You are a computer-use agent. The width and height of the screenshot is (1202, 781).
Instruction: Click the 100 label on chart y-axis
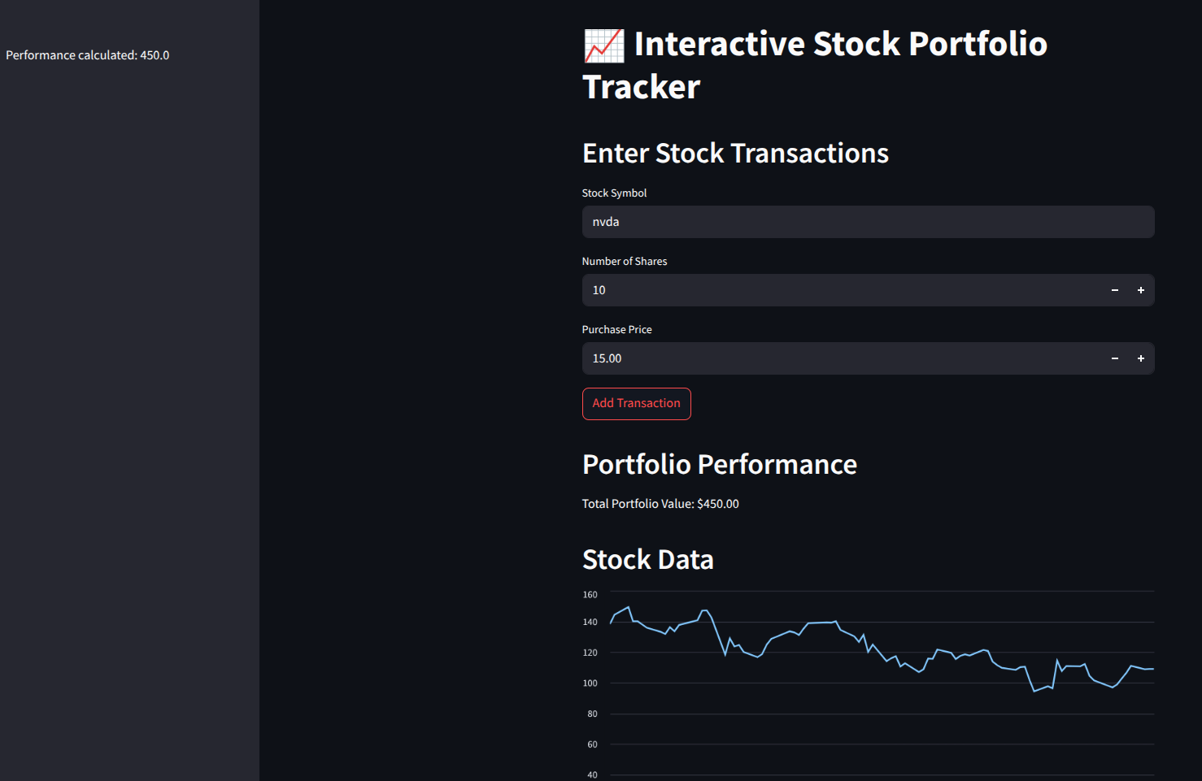590,683
